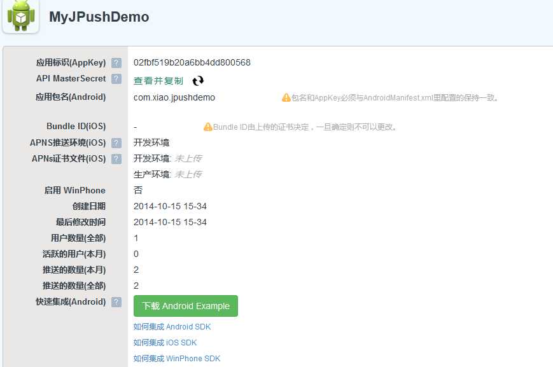This screenshot has height=367, width=553.
Task: Open 如何集成 WinPhone SDK link
Action: 177,359
